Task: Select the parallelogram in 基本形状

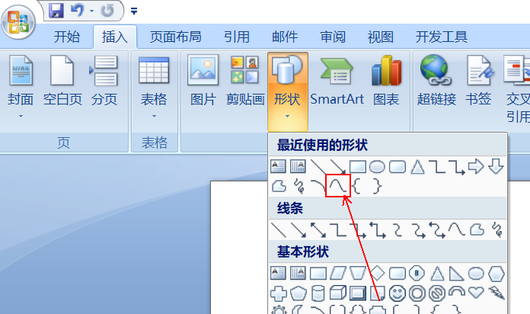Action: (338, 273)
